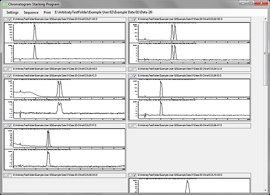The height and width of the screenshot is (195, 270).
Task: Click the JD application icon in title bar
Action: (4, 4)
